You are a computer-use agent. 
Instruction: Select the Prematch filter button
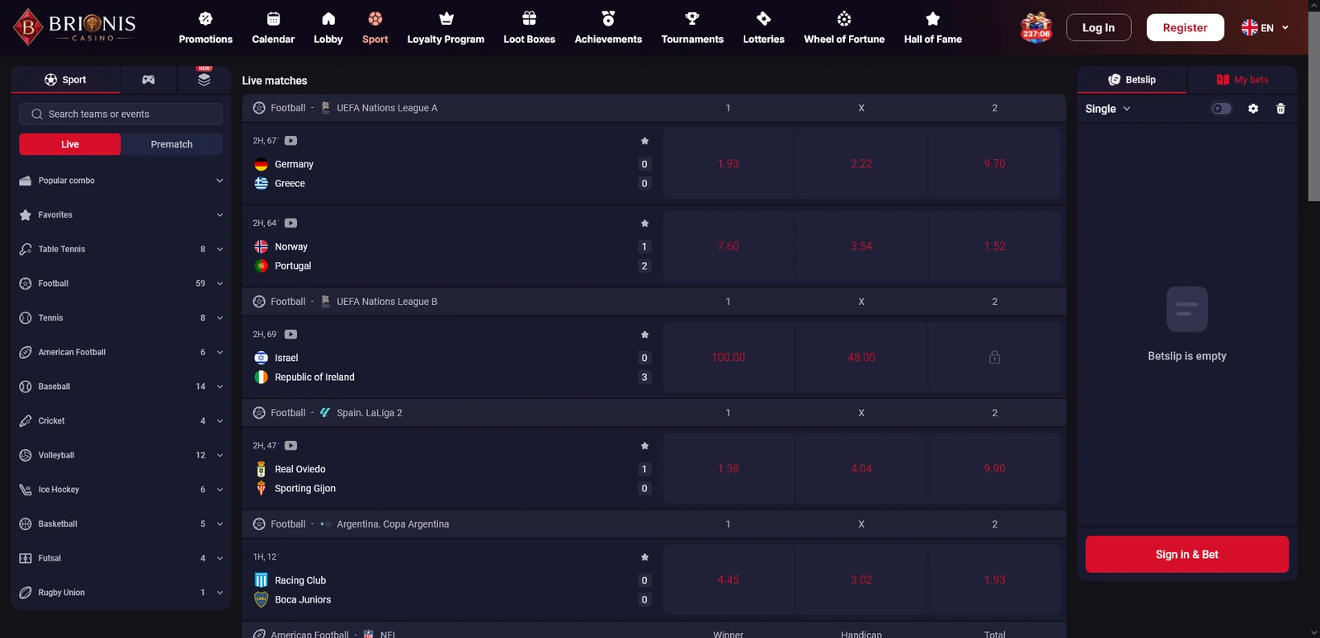click(172, 144)
